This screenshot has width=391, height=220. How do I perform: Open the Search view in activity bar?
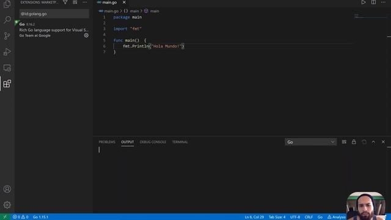(7, 20)
